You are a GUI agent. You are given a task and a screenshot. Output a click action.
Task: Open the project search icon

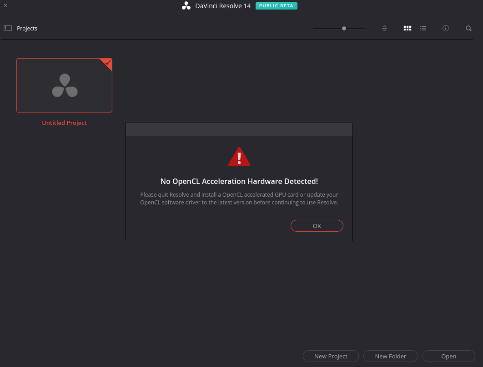tap(468, 28)
